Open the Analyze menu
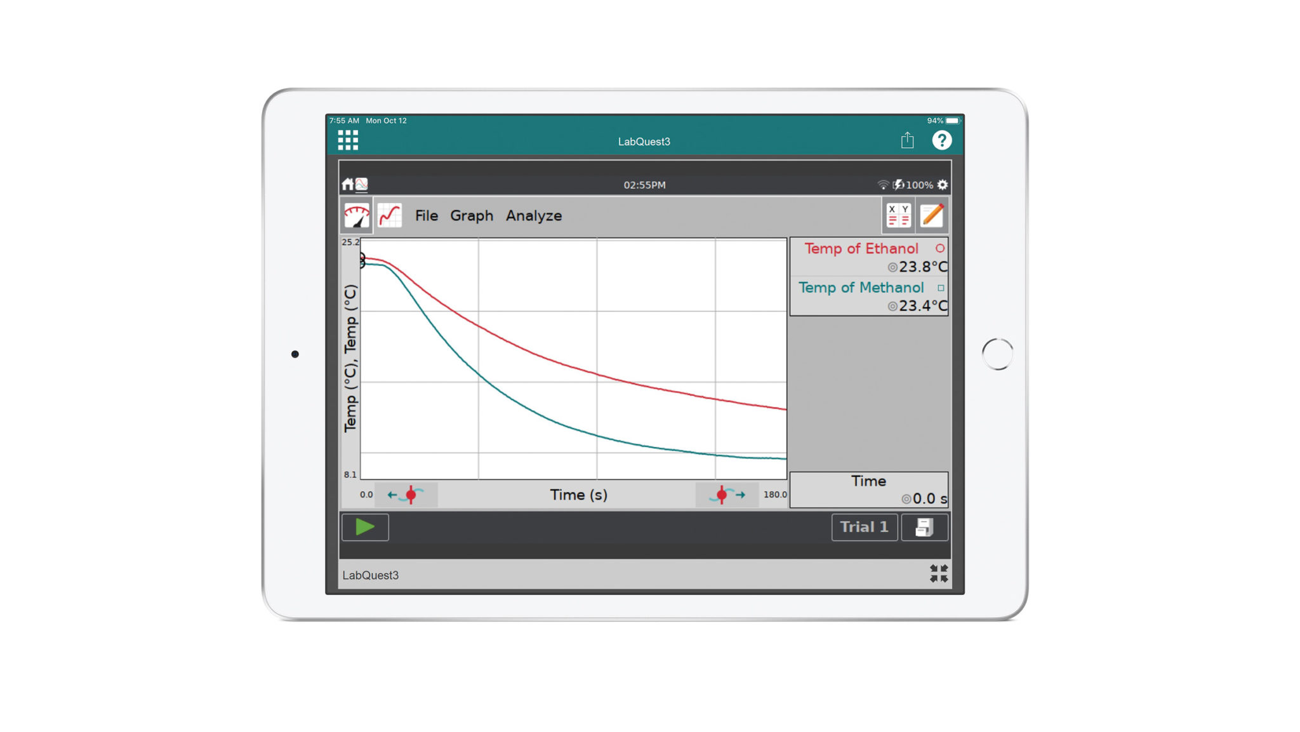The width and height of the screenshot is (1300, 732). coord(533,216)
